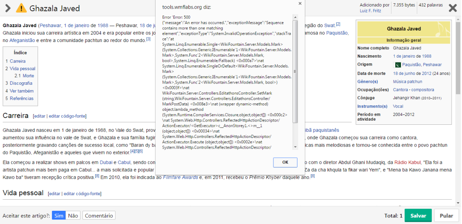Click editar next to Vida pessoal heading
The width and height of the screenshot is (462, 224).
[x=55, y=194]
